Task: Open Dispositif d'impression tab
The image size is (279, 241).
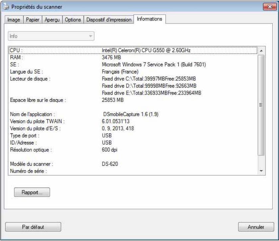Action: (x=109, y=20)
